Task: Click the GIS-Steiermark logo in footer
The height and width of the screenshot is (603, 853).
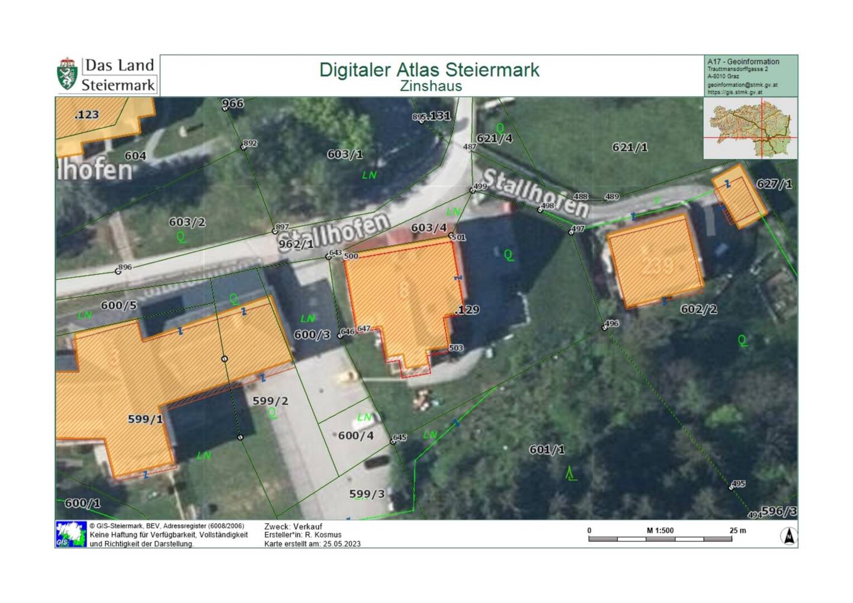Action: pos(71,534)
